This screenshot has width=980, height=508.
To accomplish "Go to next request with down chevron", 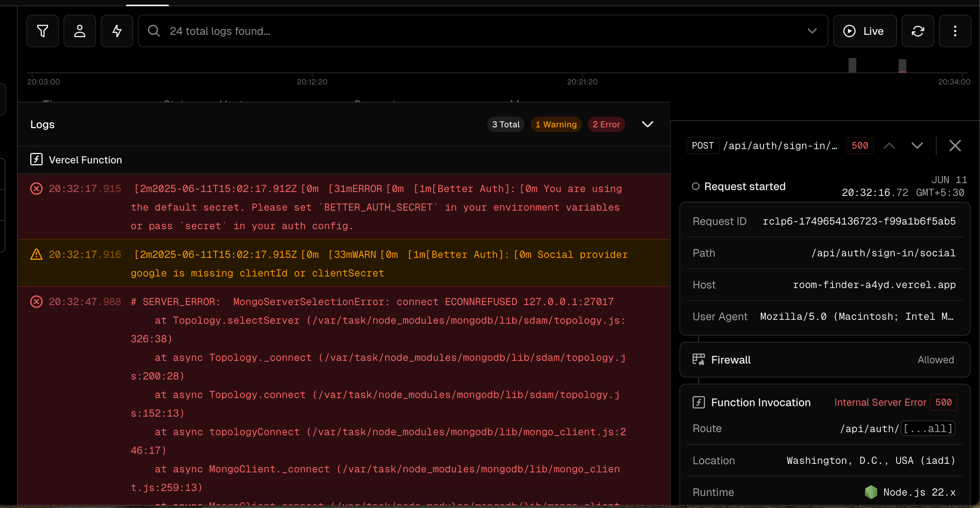I will (917, 146).
